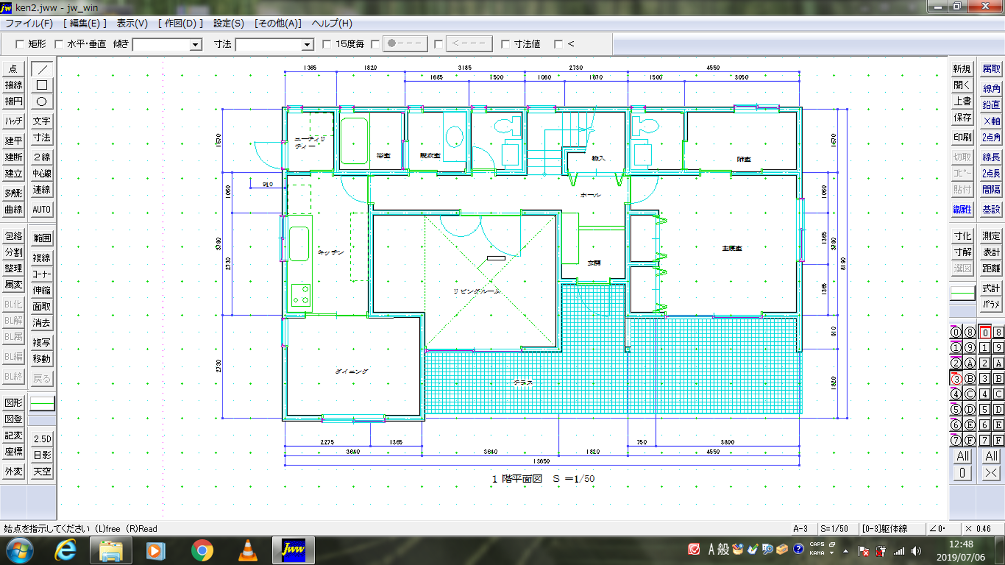Click the S=1/50 scale indicator
1005x565 pixels.
click(x=834, y=529)
